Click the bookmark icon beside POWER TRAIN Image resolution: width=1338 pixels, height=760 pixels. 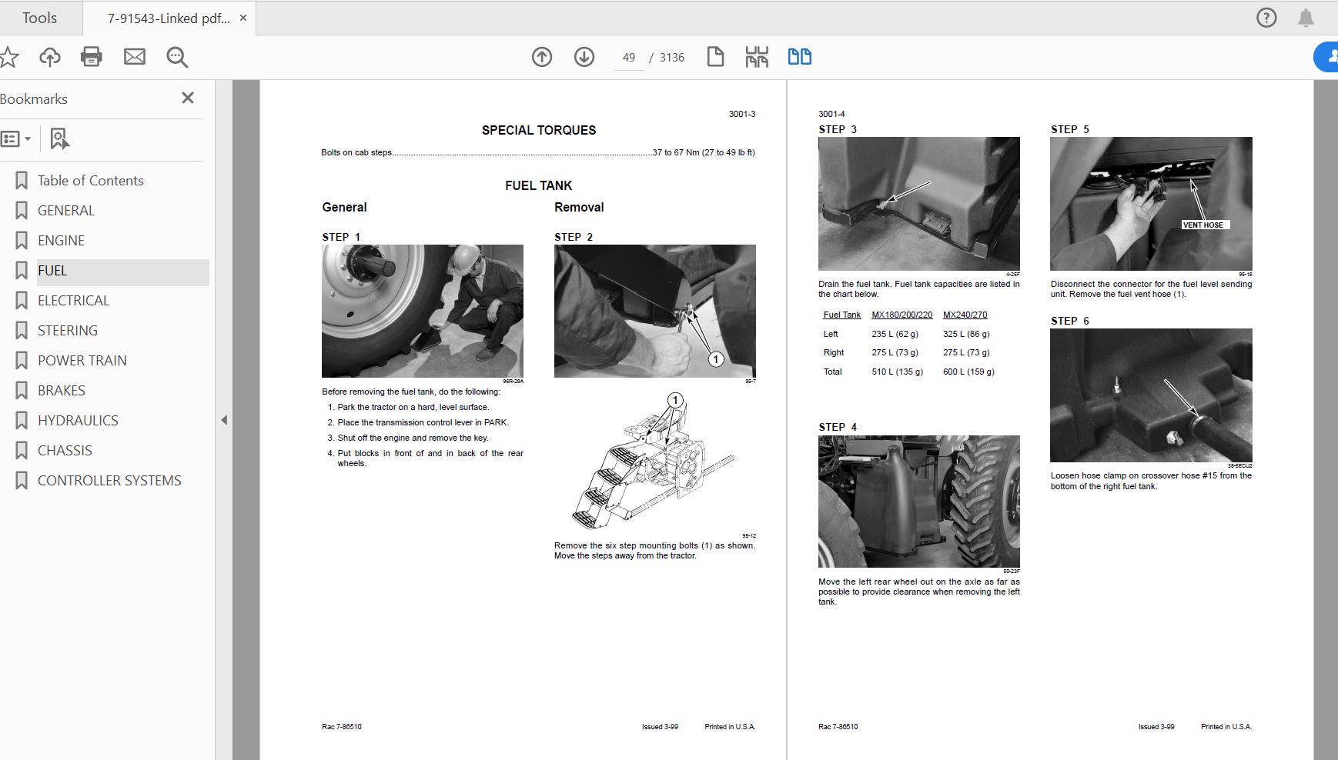[22, 361]
